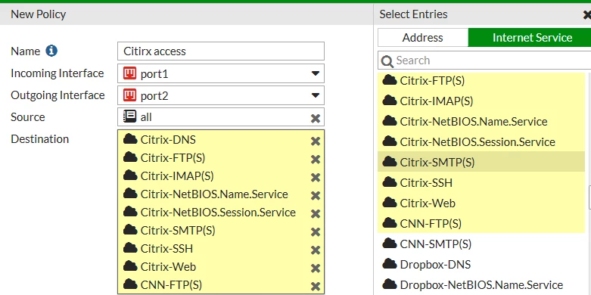Remove Citrix-DNS from Destination
The height and width of the screenshot is (295, 591).
tap(316, 141)
